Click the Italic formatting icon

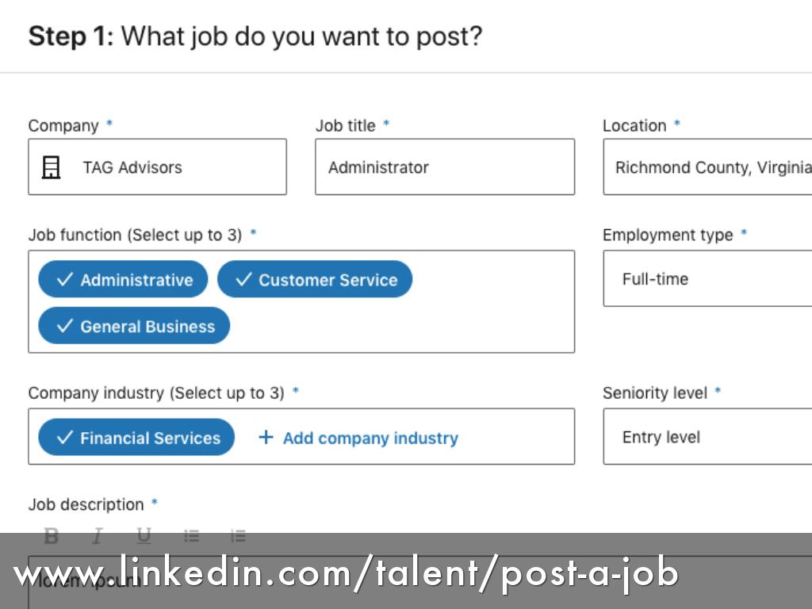[x=98, y=537]
